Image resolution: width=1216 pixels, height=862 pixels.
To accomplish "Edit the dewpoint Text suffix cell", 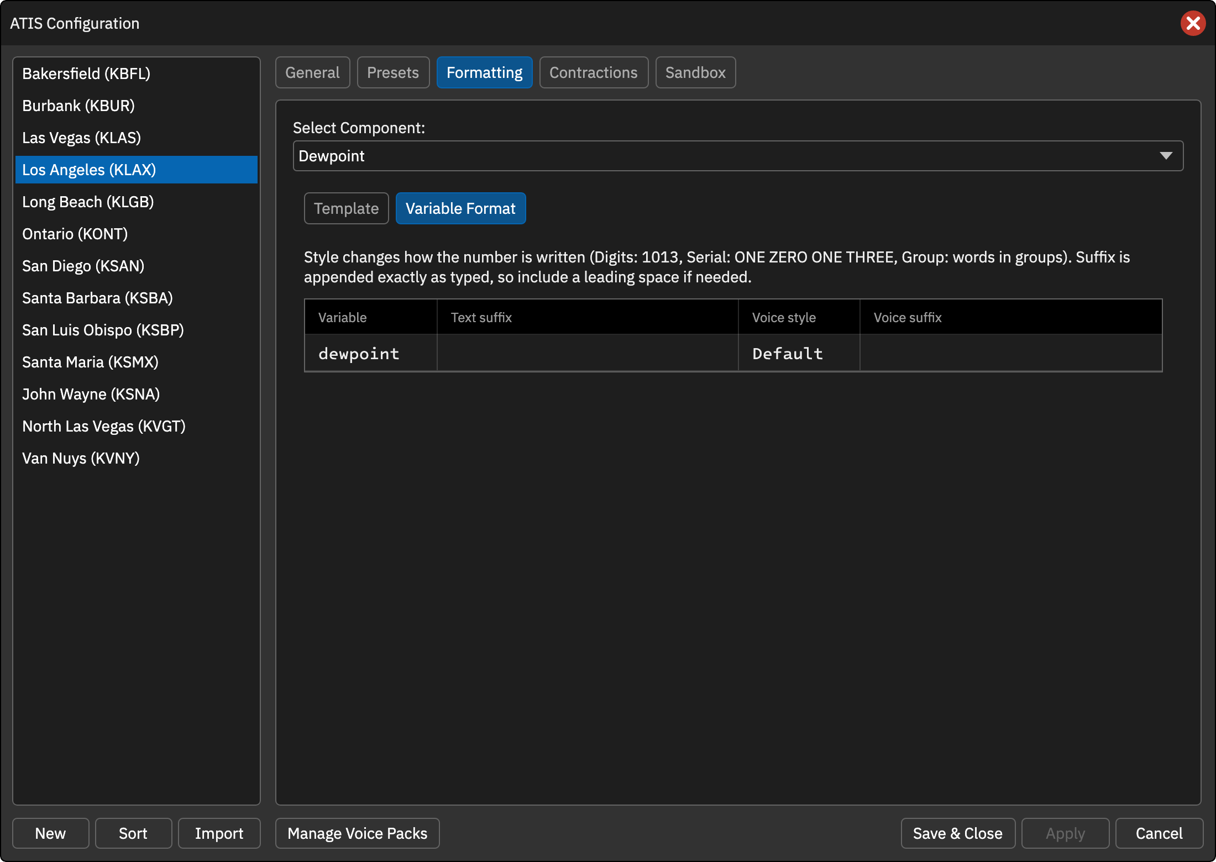I will click(588, 353).
